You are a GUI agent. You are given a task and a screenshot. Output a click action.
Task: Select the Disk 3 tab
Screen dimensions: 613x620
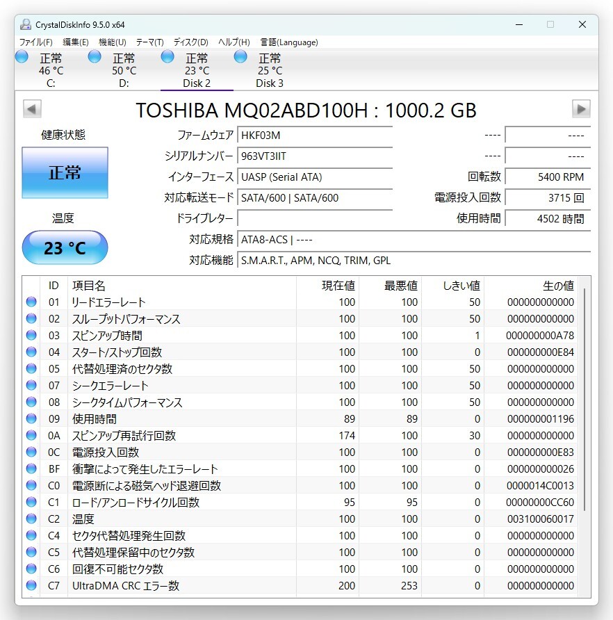(270, 70)
